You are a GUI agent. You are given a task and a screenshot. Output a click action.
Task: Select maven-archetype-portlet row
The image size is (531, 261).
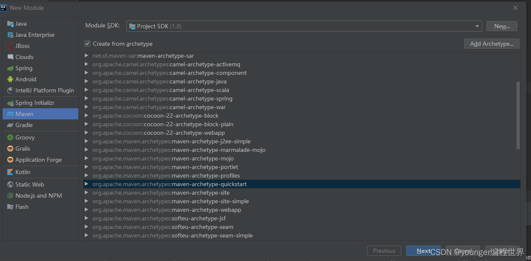point(302,167)
